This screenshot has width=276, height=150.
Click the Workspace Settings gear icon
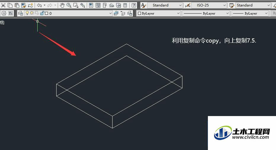[4, 13]
